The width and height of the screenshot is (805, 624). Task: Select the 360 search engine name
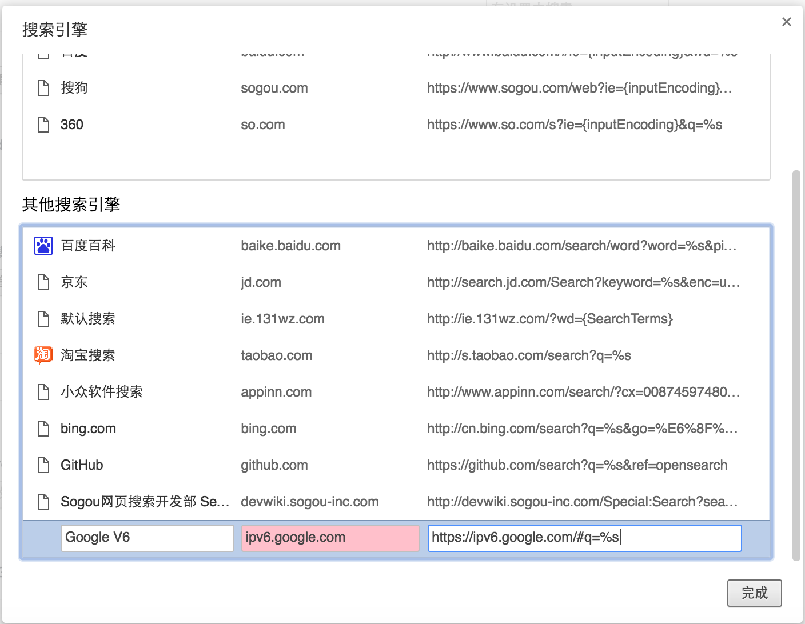(x=72, y=125)
